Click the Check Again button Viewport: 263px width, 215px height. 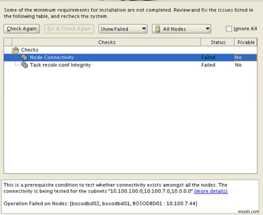(22, 29)
